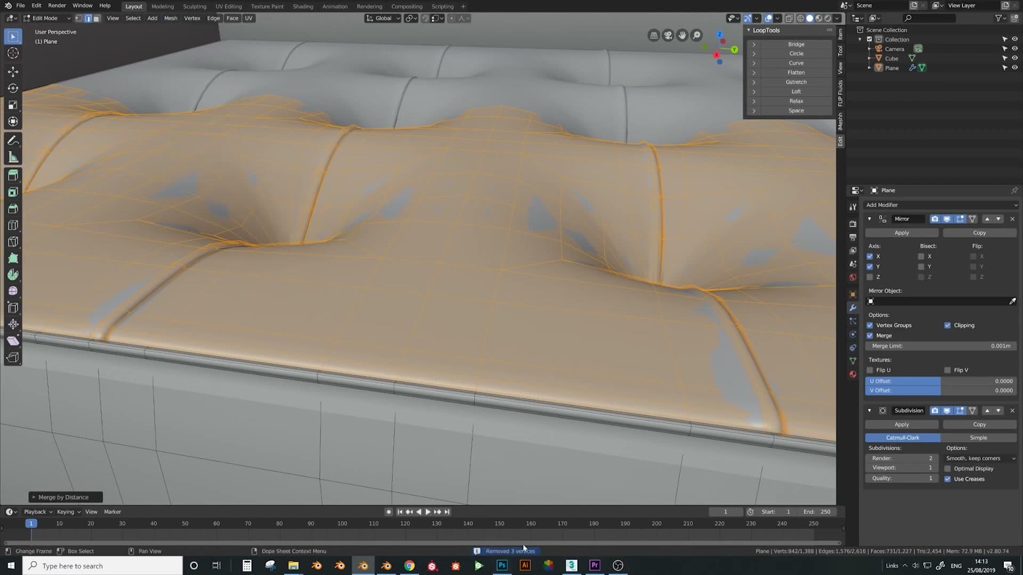Uncheck the Merge option
The width and height of the screenshot is (1023, 575).
click(870, 335)
